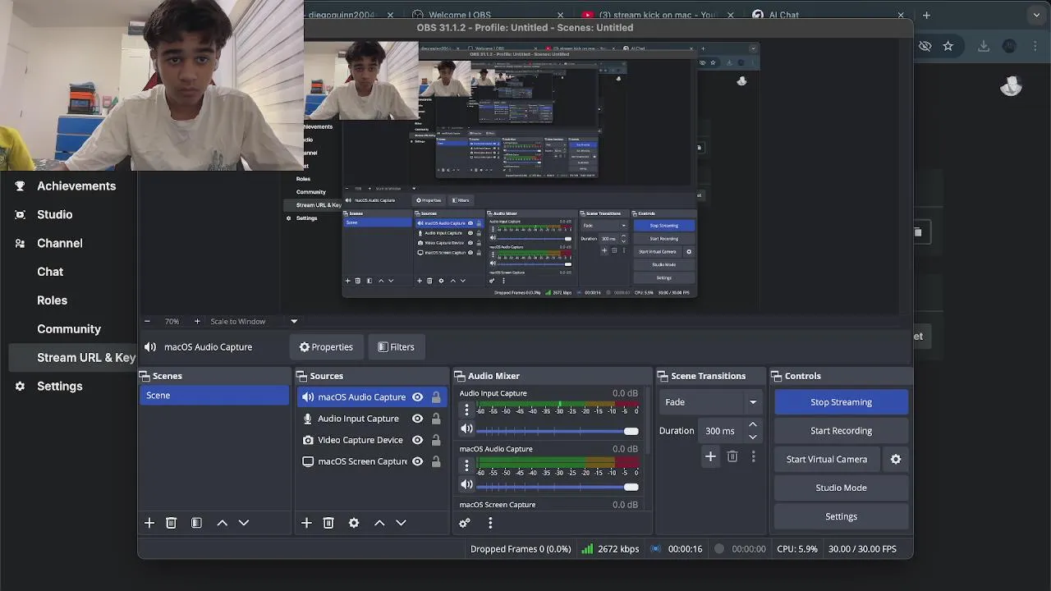Add a scene transition with plus
The image size is (1051, 591).
(710, 456)
